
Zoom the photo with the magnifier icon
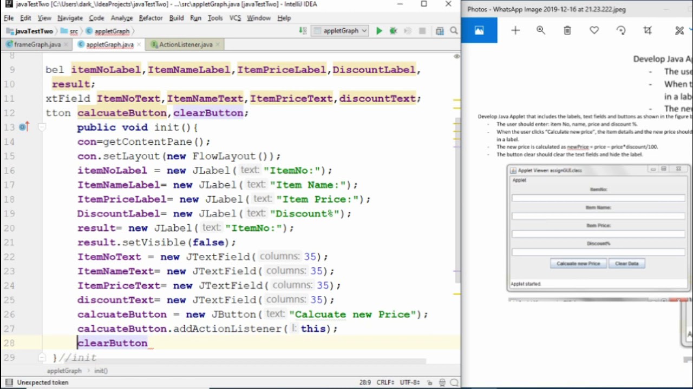(x=541, y=31)
